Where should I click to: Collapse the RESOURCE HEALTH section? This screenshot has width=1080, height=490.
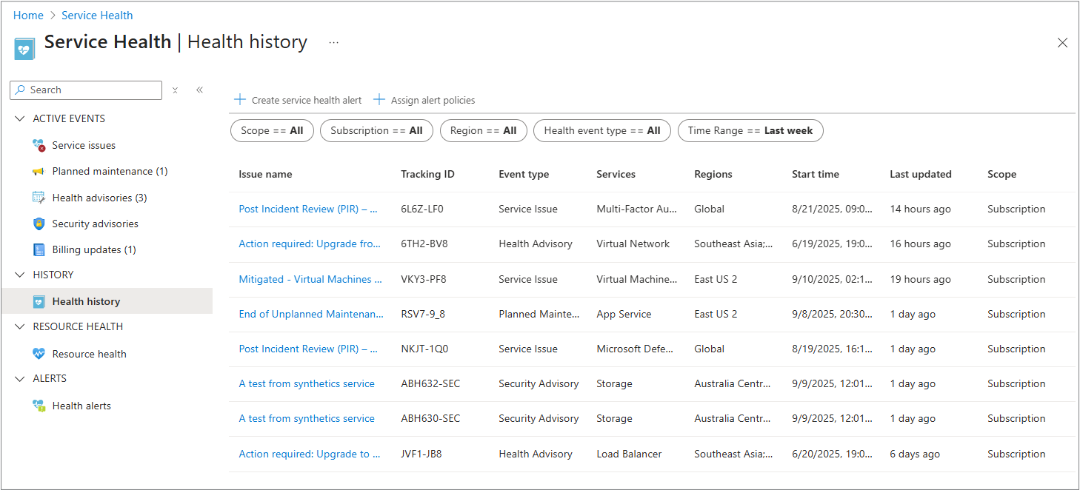tap(20, 326)
